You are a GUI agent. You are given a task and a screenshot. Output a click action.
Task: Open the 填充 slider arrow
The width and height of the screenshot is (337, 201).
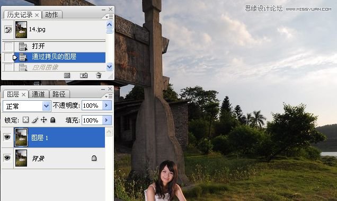click(x=107, y=120)
